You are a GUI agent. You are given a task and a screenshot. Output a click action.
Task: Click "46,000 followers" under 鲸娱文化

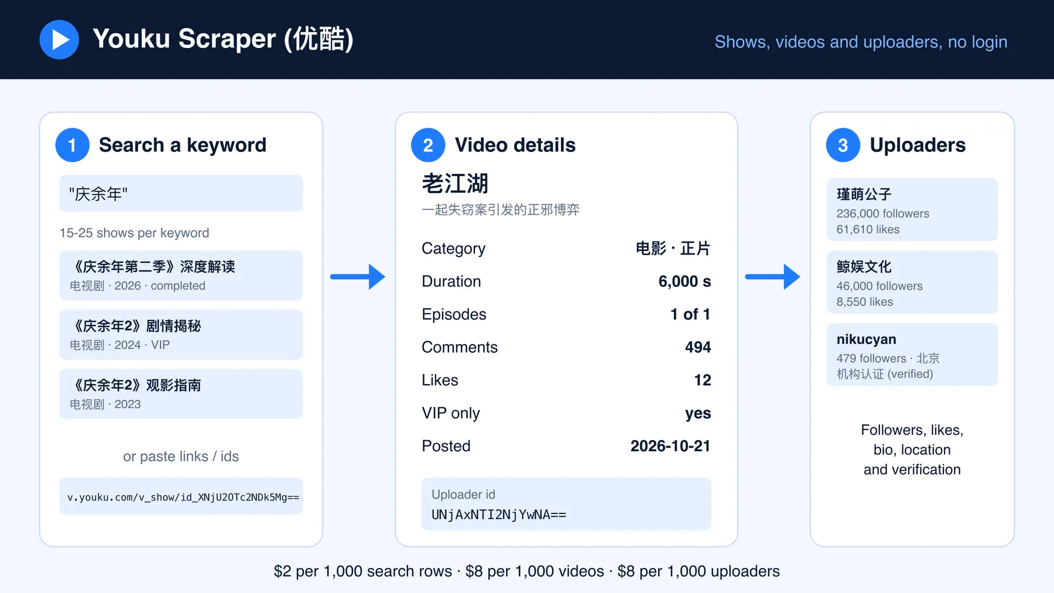[880, 286]
